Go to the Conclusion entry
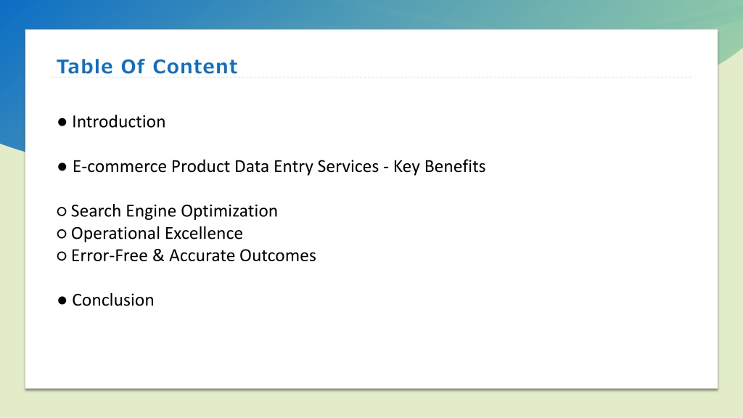The width and height of the screenshot is (743, 418). click(112, 300)
